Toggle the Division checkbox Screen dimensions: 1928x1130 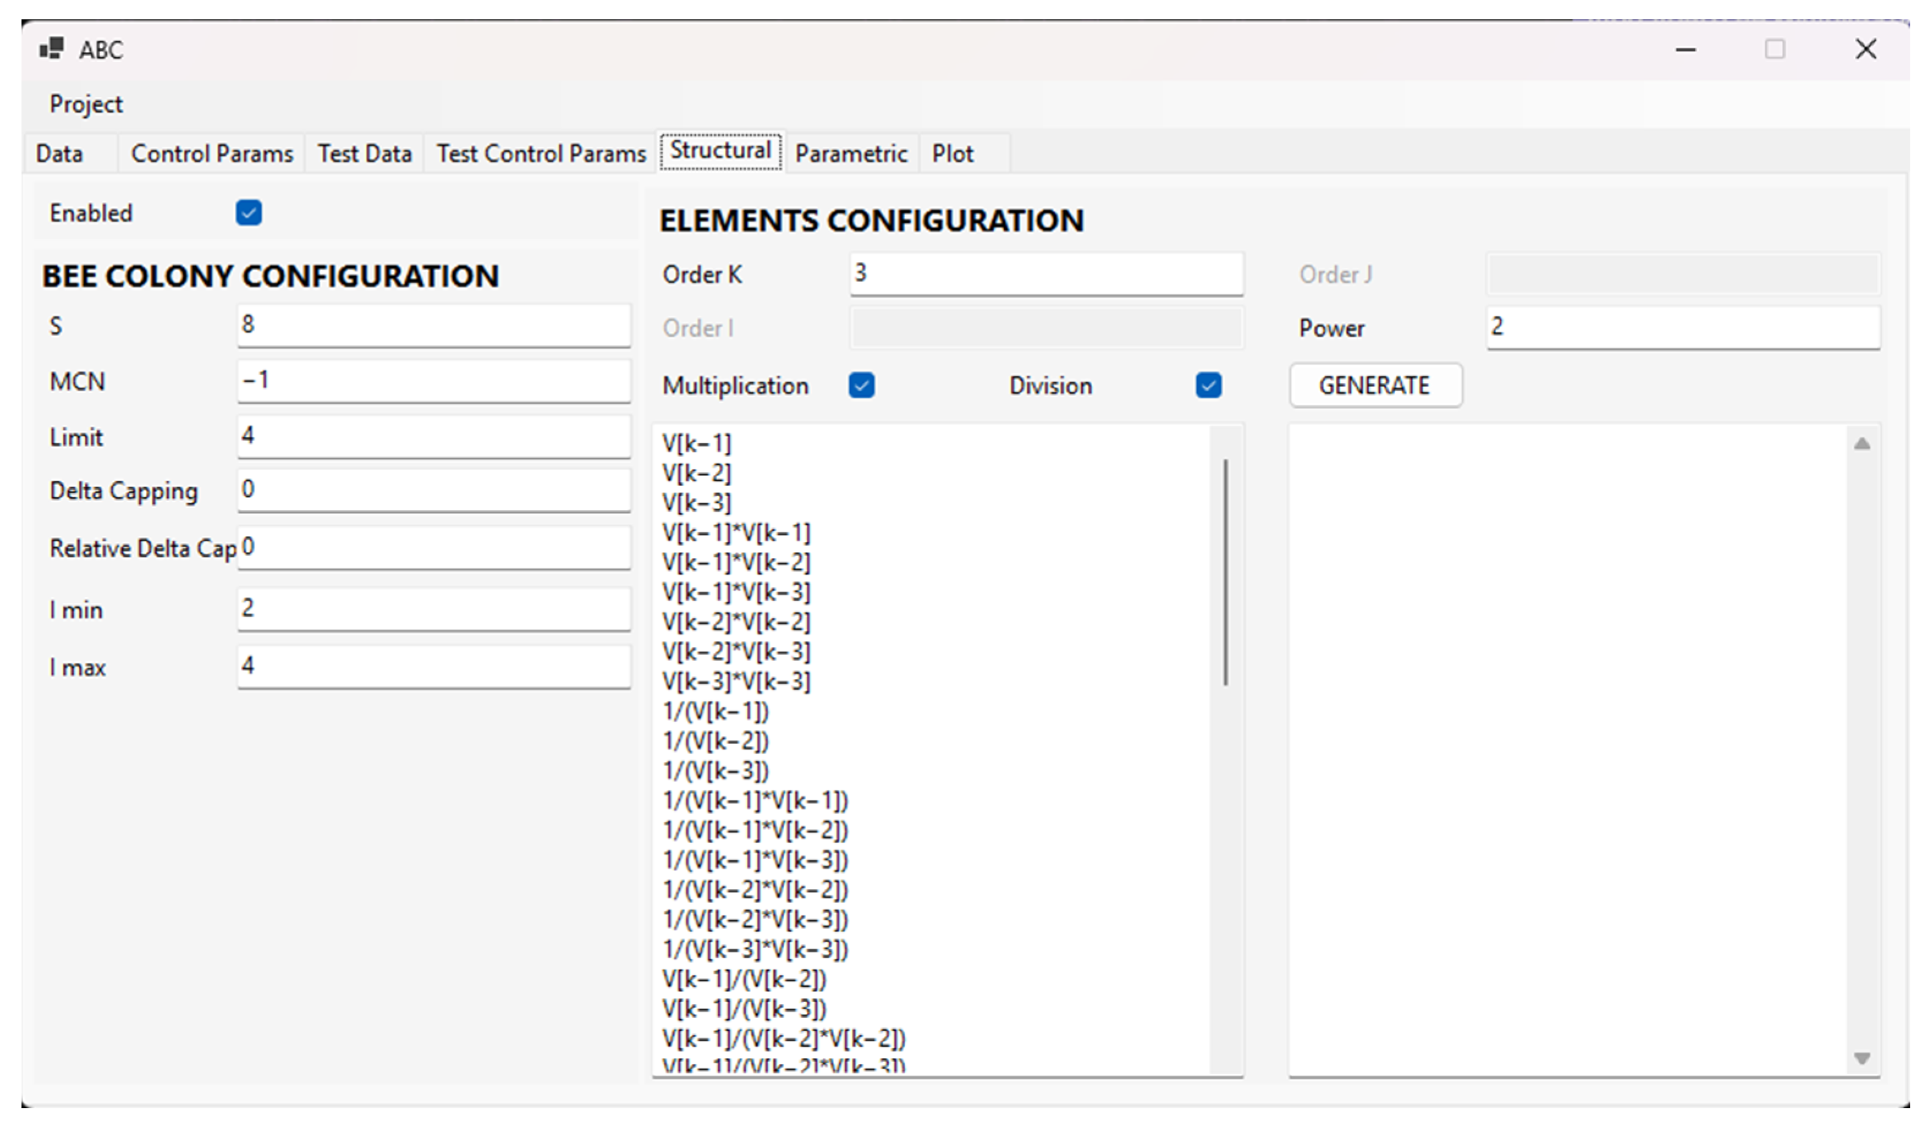1208,385
